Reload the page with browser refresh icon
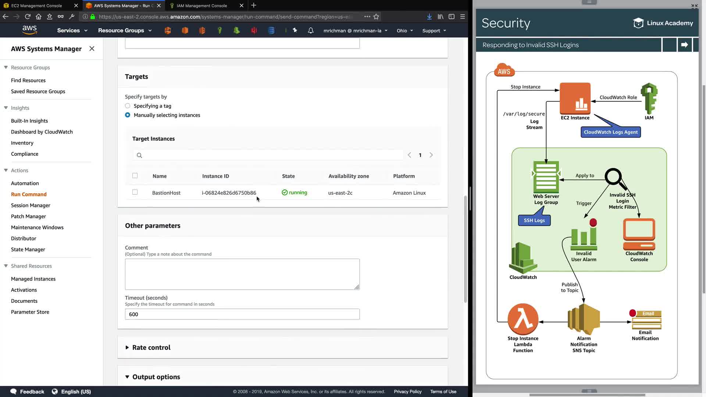This screenshot has width=706, height=397. pyautogui.click(x=28, y=17)
